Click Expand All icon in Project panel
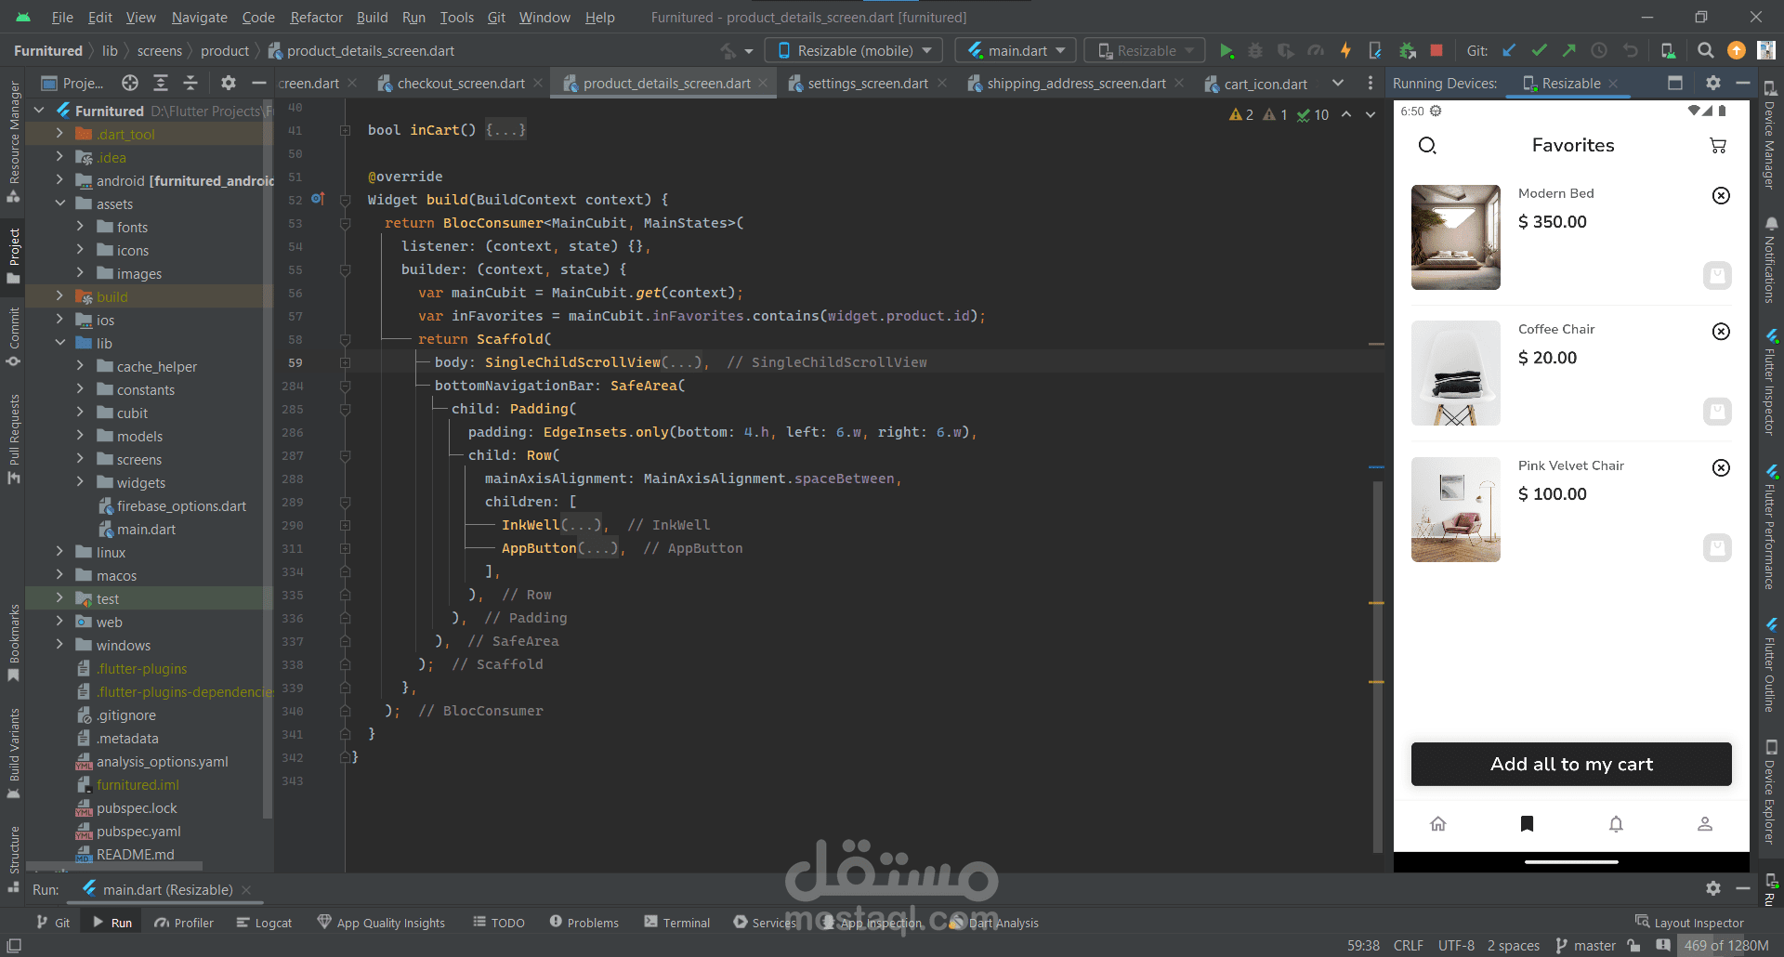 pos(161,84)
